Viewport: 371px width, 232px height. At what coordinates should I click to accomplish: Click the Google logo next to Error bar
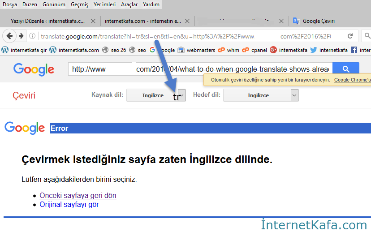point(25,128)
